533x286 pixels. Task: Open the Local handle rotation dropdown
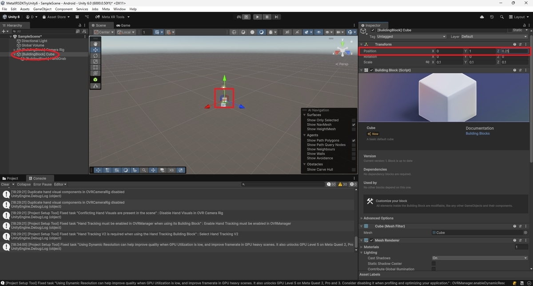pos(126,32)
